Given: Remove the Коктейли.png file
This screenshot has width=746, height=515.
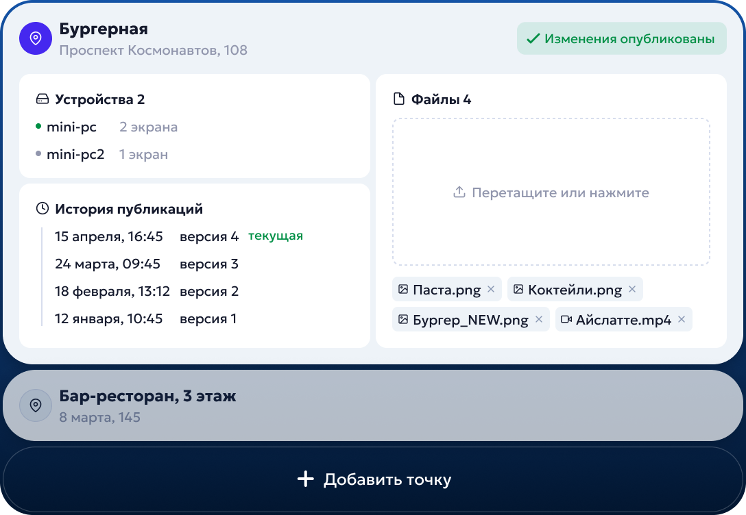Looking at the screenshot, I should (x=631, y=289).
